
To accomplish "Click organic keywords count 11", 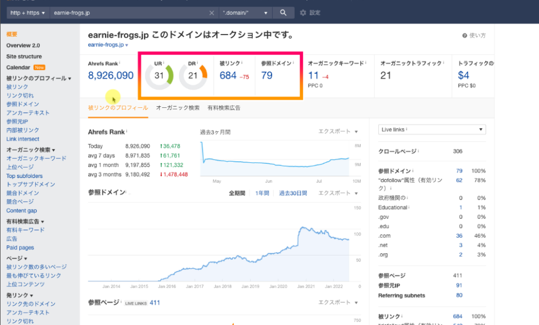I will coord(313,75).
